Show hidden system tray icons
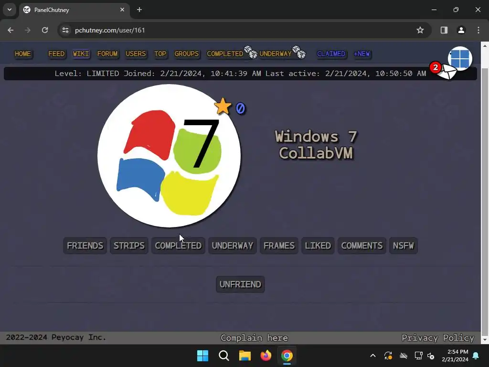Image resolution: width=489 pixels, height=367 pixels. click(x=372, y=356)
